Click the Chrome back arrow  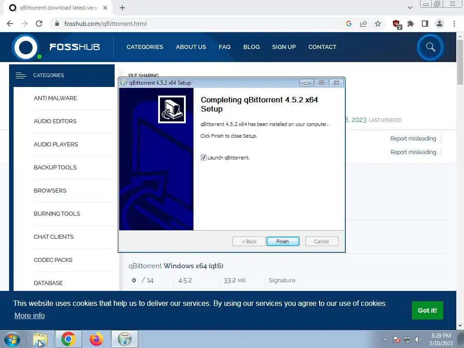click(x=10, y=24)
